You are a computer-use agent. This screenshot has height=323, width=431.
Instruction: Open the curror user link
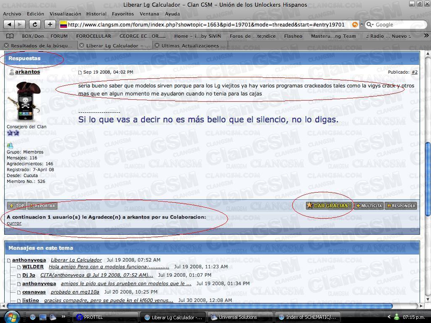[x=14, y=223]
